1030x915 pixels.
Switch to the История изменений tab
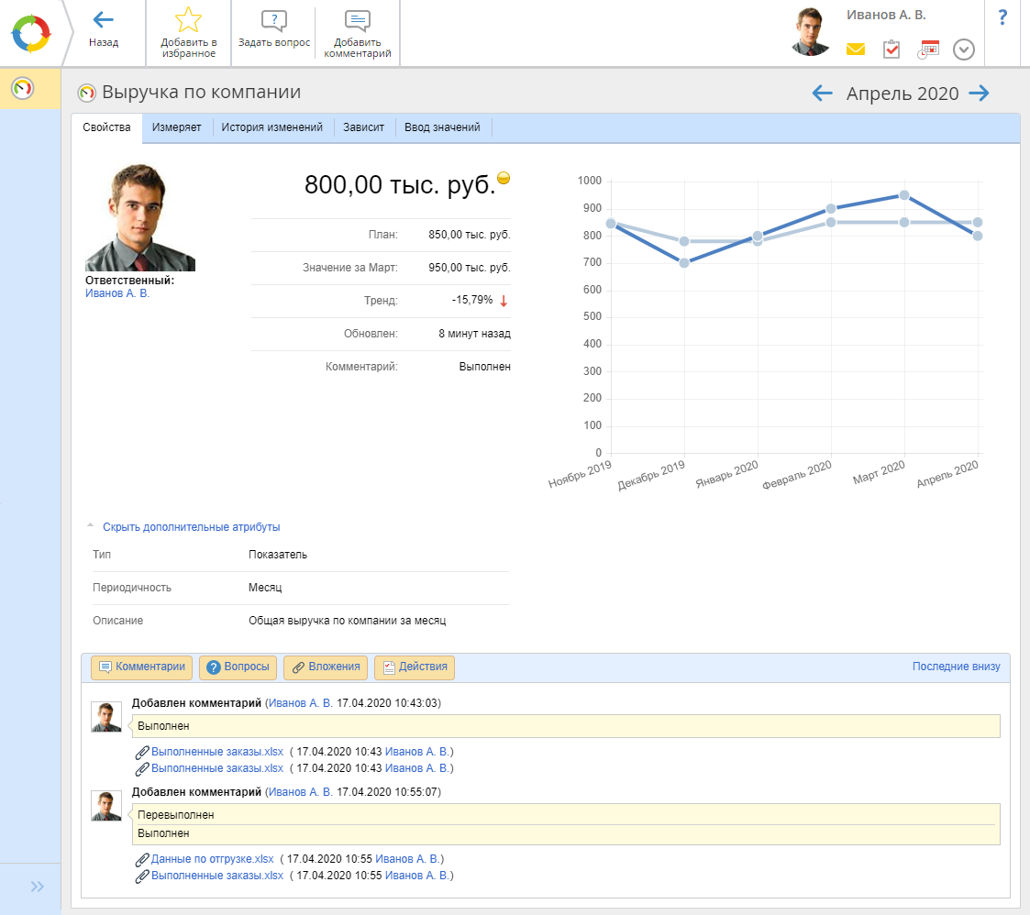point(272,127)
